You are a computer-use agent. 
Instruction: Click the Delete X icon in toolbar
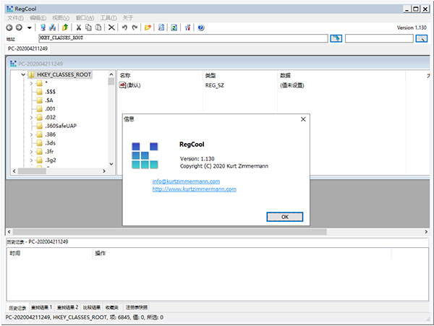pyautogui.click(x=111, y=27)
